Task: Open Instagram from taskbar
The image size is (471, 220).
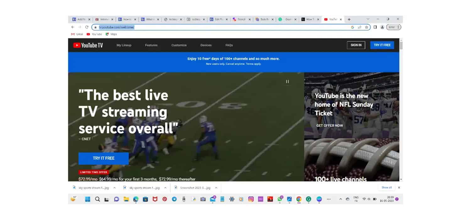Action: (x=251, y=199)
